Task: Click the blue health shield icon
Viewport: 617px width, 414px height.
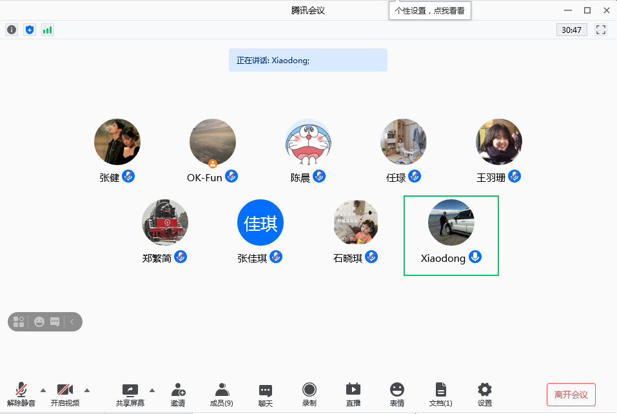Action: coord(30,29)
